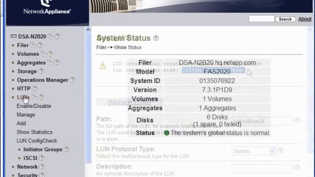
Task: Follow the Manage LUNs link
Action: pos(130,102)
